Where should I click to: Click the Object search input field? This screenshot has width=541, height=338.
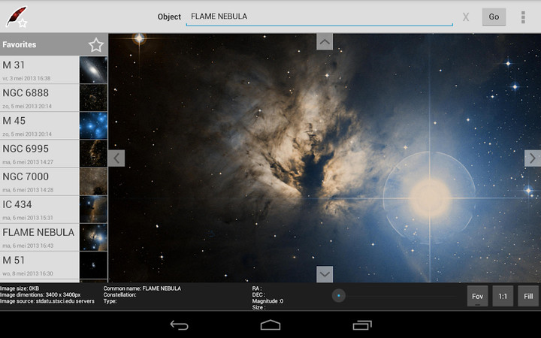pos(319,17)
